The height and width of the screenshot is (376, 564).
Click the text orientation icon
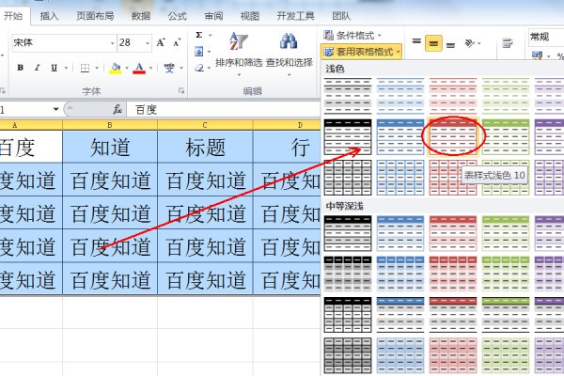(471, 43)
